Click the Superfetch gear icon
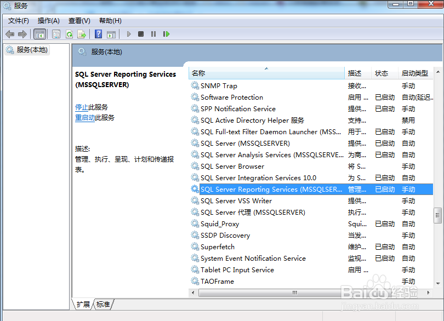The image size is (444, 321). click(x=195, y=247)
